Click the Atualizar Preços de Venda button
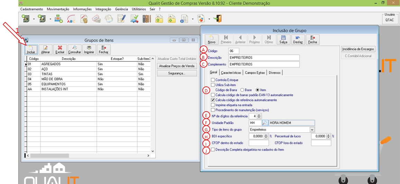 tap(177, 66)
